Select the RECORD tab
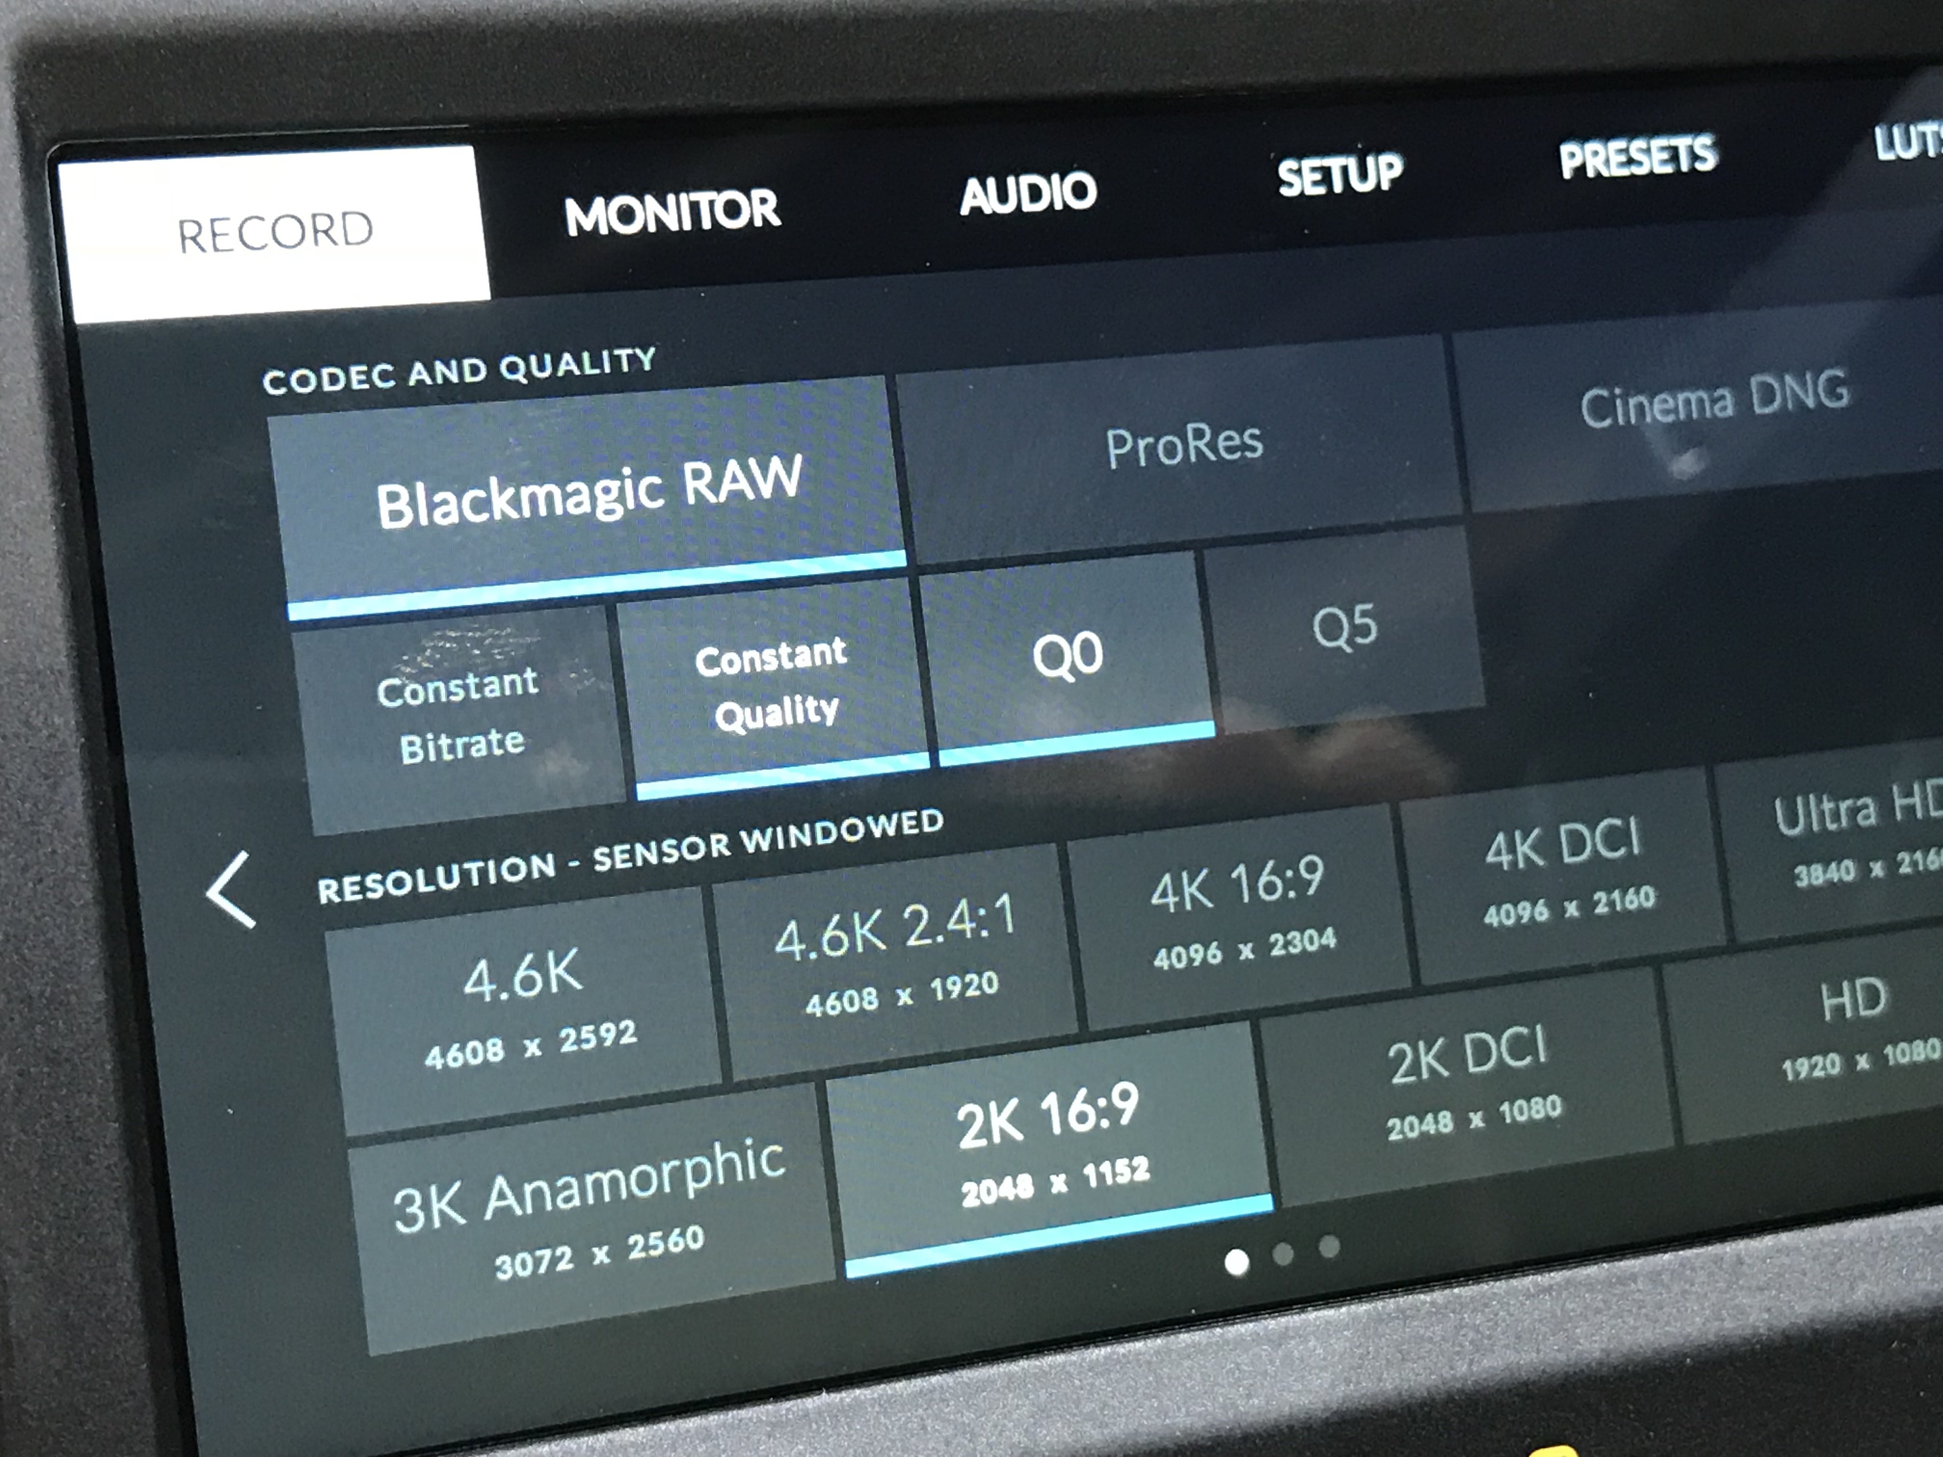The image size is (1943, 1457). click(275, 232)
